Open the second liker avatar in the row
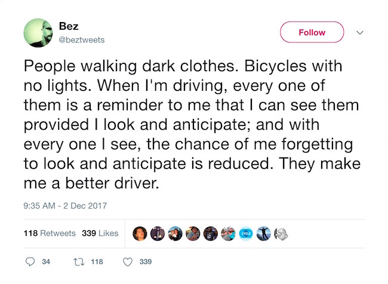388x284 pixels. pyautogui.click(x=158, y=233)
